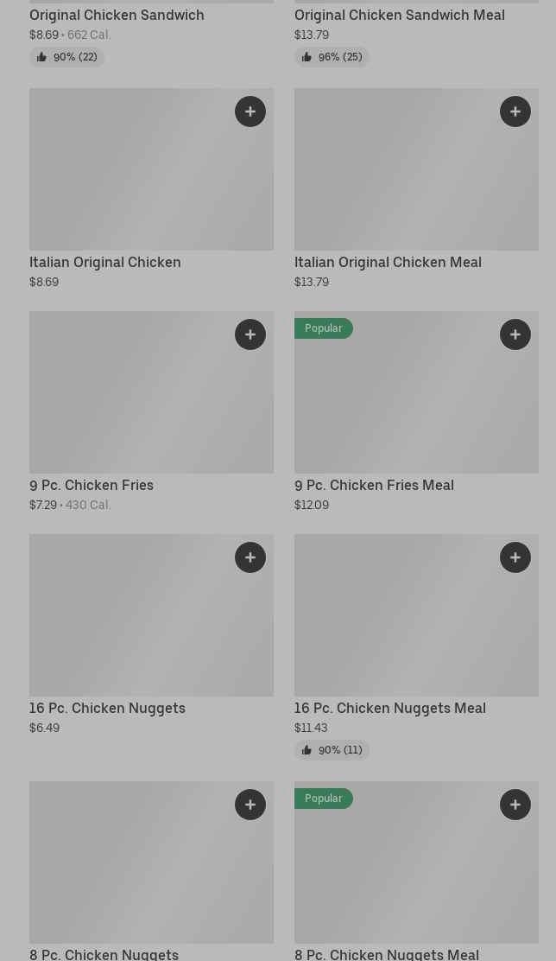Screen dimensions: 556x961
Task: Open the Original Chicken Sandwich Meal title
Action: click(400, 15)
